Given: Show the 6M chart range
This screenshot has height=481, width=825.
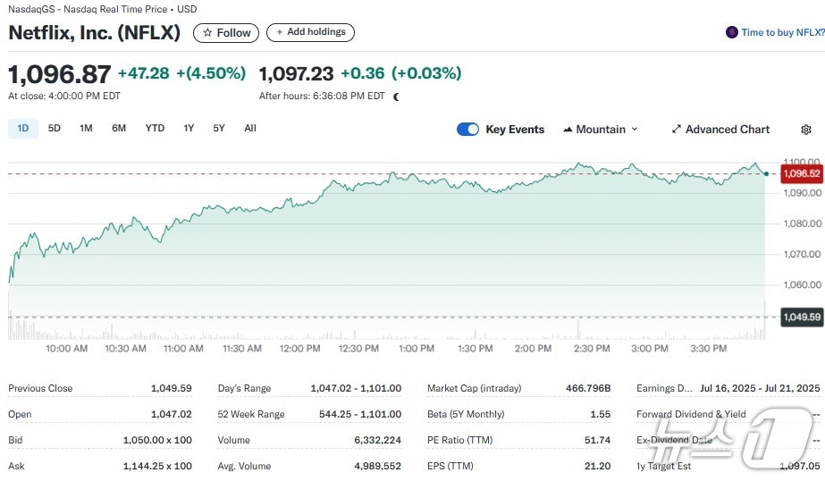Looking at the screenshot, I should 119,129.
